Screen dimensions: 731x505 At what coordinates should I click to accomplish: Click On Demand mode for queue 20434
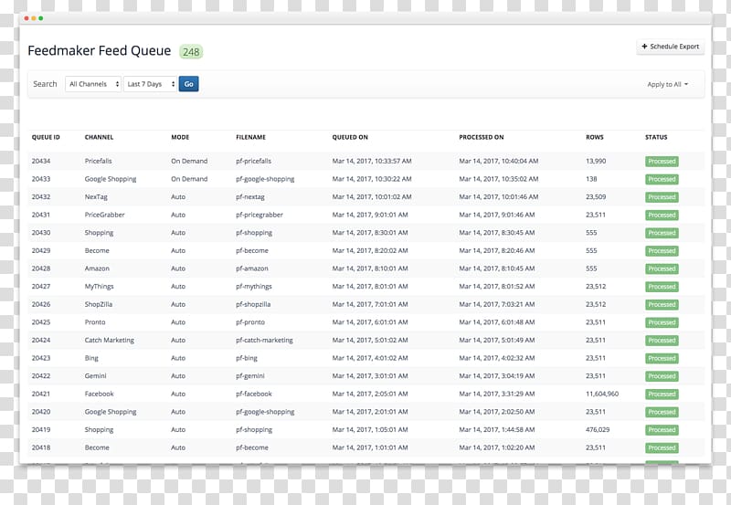click(189, 161)
